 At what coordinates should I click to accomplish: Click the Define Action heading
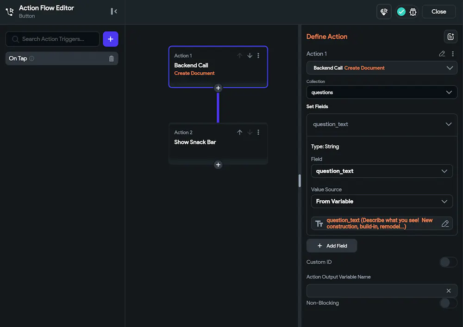tap(326, 37)
